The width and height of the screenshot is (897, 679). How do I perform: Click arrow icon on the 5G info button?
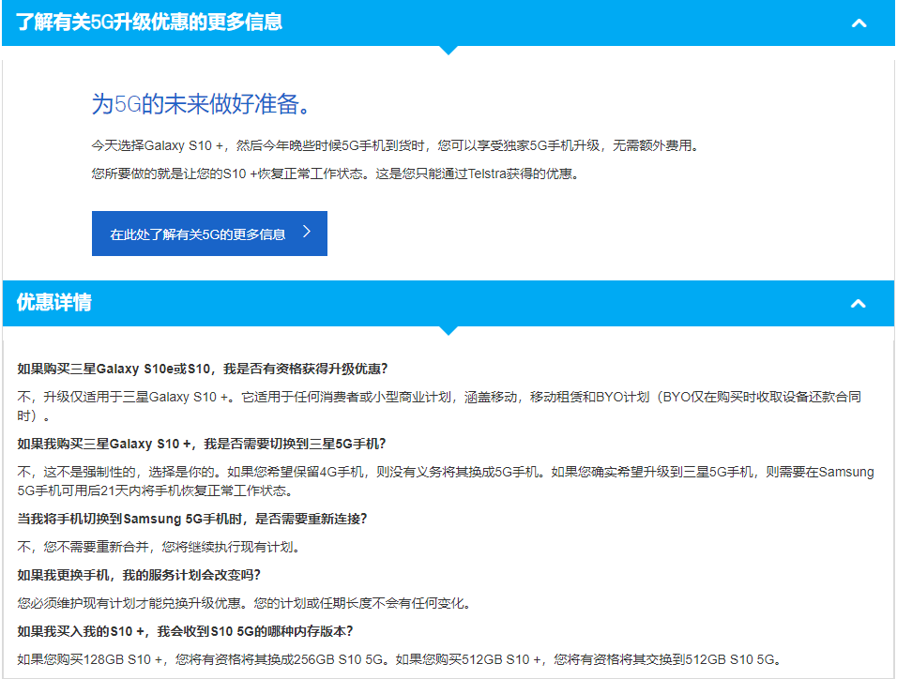point(307,231)
